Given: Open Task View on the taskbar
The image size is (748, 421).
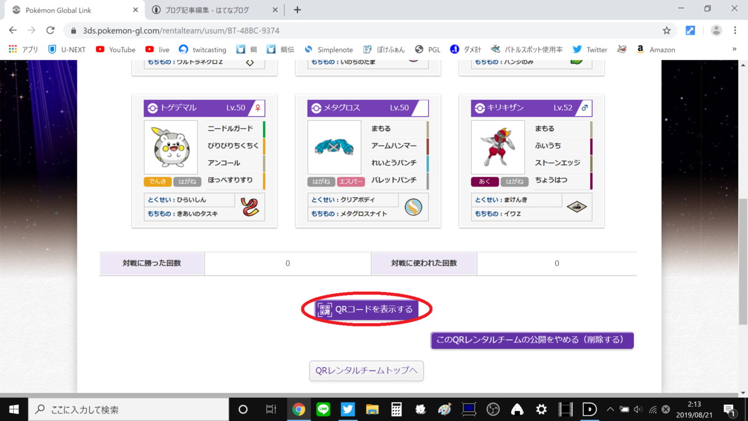Looking at the screenshot, I should tap(271, 409).
